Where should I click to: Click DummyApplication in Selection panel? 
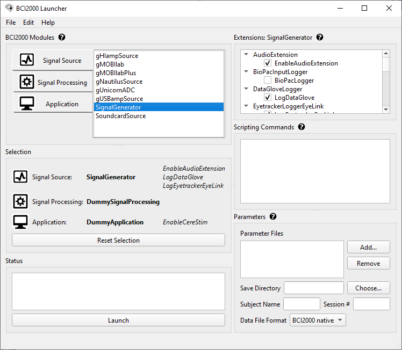(x=115, y=222)
